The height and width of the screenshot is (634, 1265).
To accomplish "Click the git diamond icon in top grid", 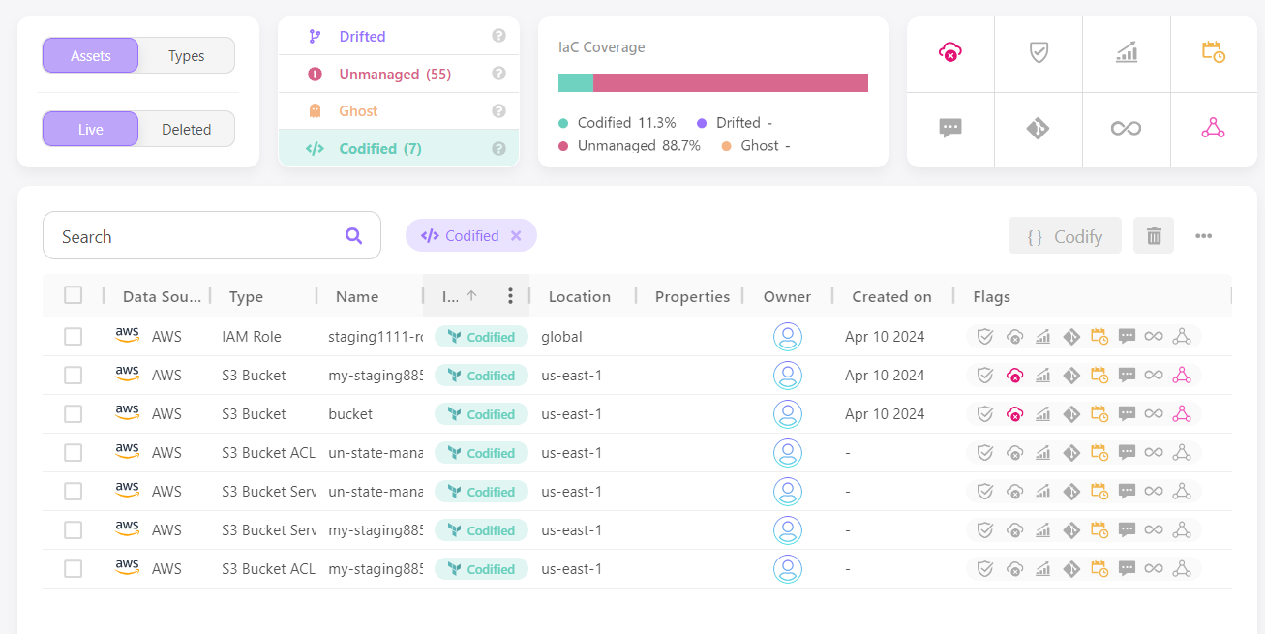I will (x=1039, y=128).
